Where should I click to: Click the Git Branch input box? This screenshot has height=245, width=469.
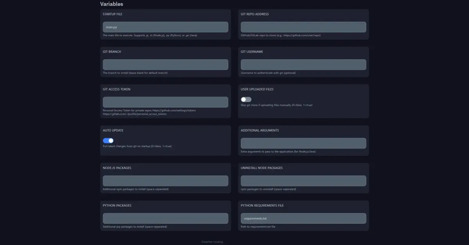pos(165,64)
